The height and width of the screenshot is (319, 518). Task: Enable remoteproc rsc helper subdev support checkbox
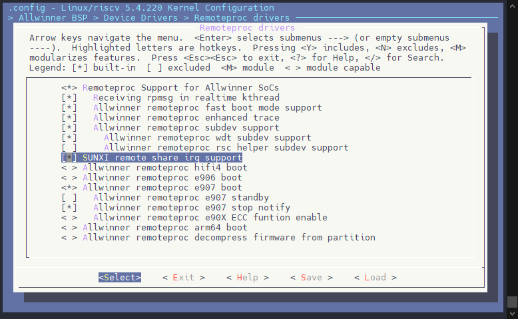[x=69, y=148]
